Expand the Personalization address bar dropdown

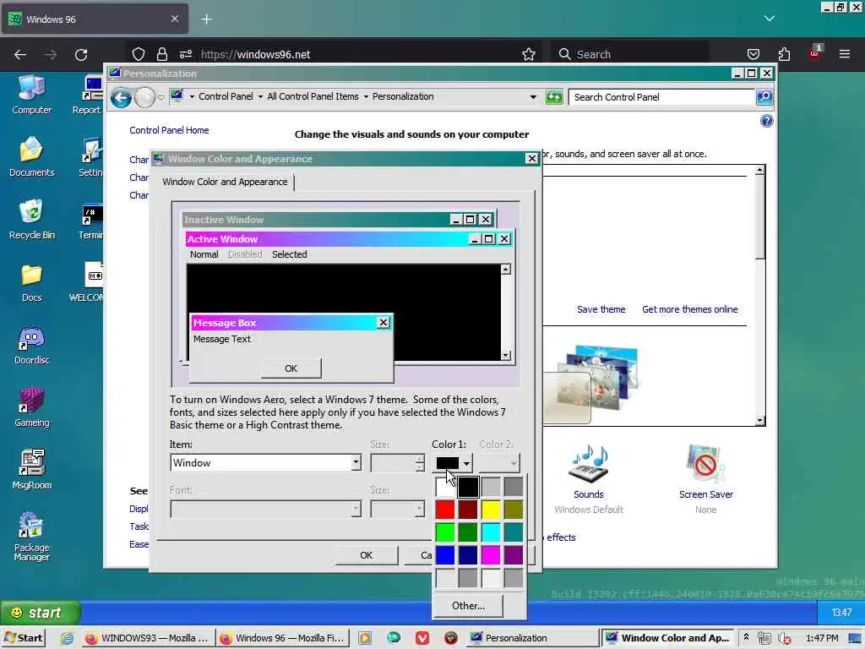click(x=533, y=97)
